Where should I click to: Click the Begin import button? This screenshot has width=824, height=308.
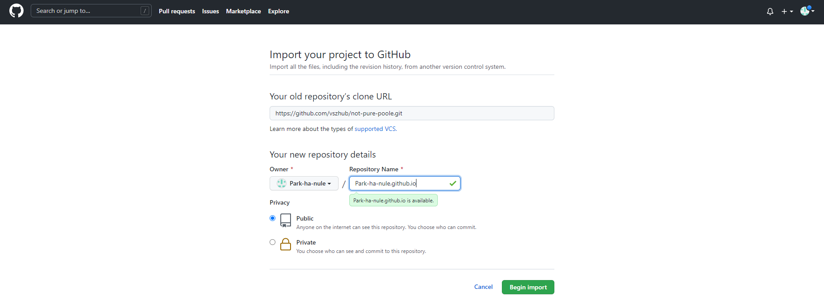[x=528, y=287]
